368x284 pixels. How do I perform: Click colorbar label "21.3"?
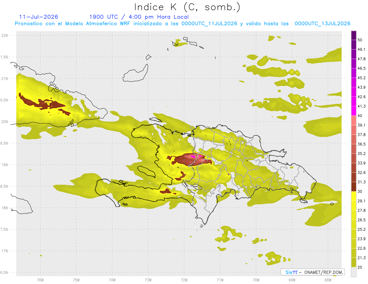tap(362, 258)
